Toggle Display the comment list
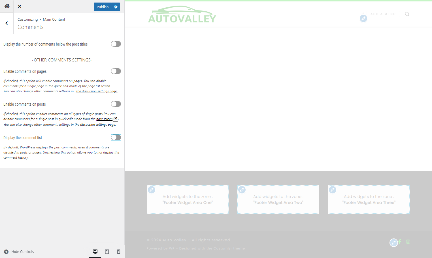 point(116,137)
